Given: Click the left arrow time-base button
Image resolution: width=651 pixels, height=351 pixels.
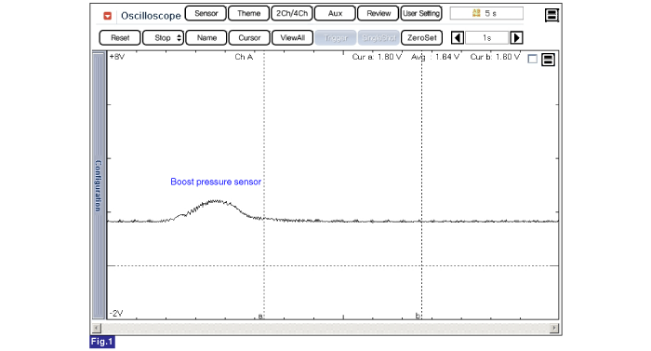Looking at the screenshot, I should 458,38.
